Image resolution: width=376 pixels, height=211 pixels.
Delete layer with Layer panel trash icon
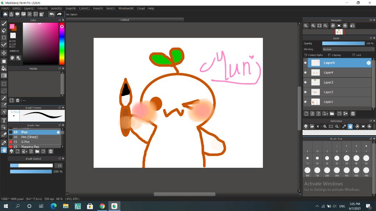pos(353,114)
